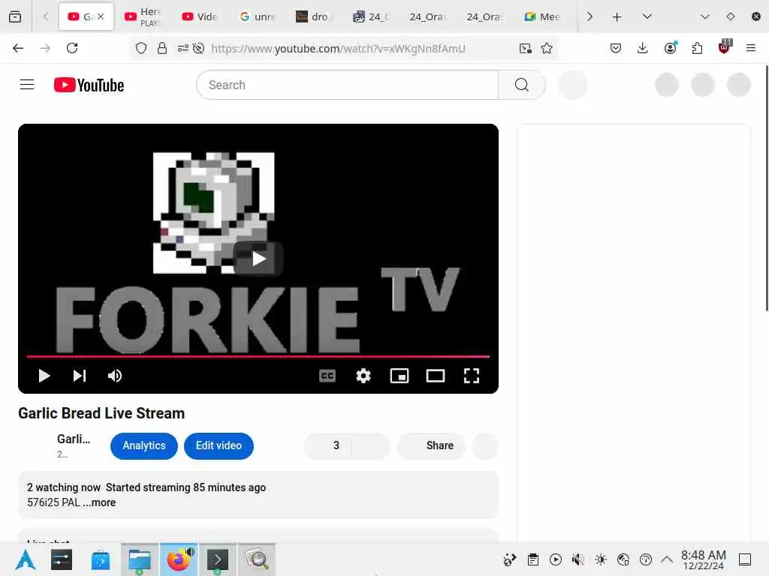Screen dimensions: 769x576
Task: Click the YouTube search magnifier button
Action: (522, 85)
